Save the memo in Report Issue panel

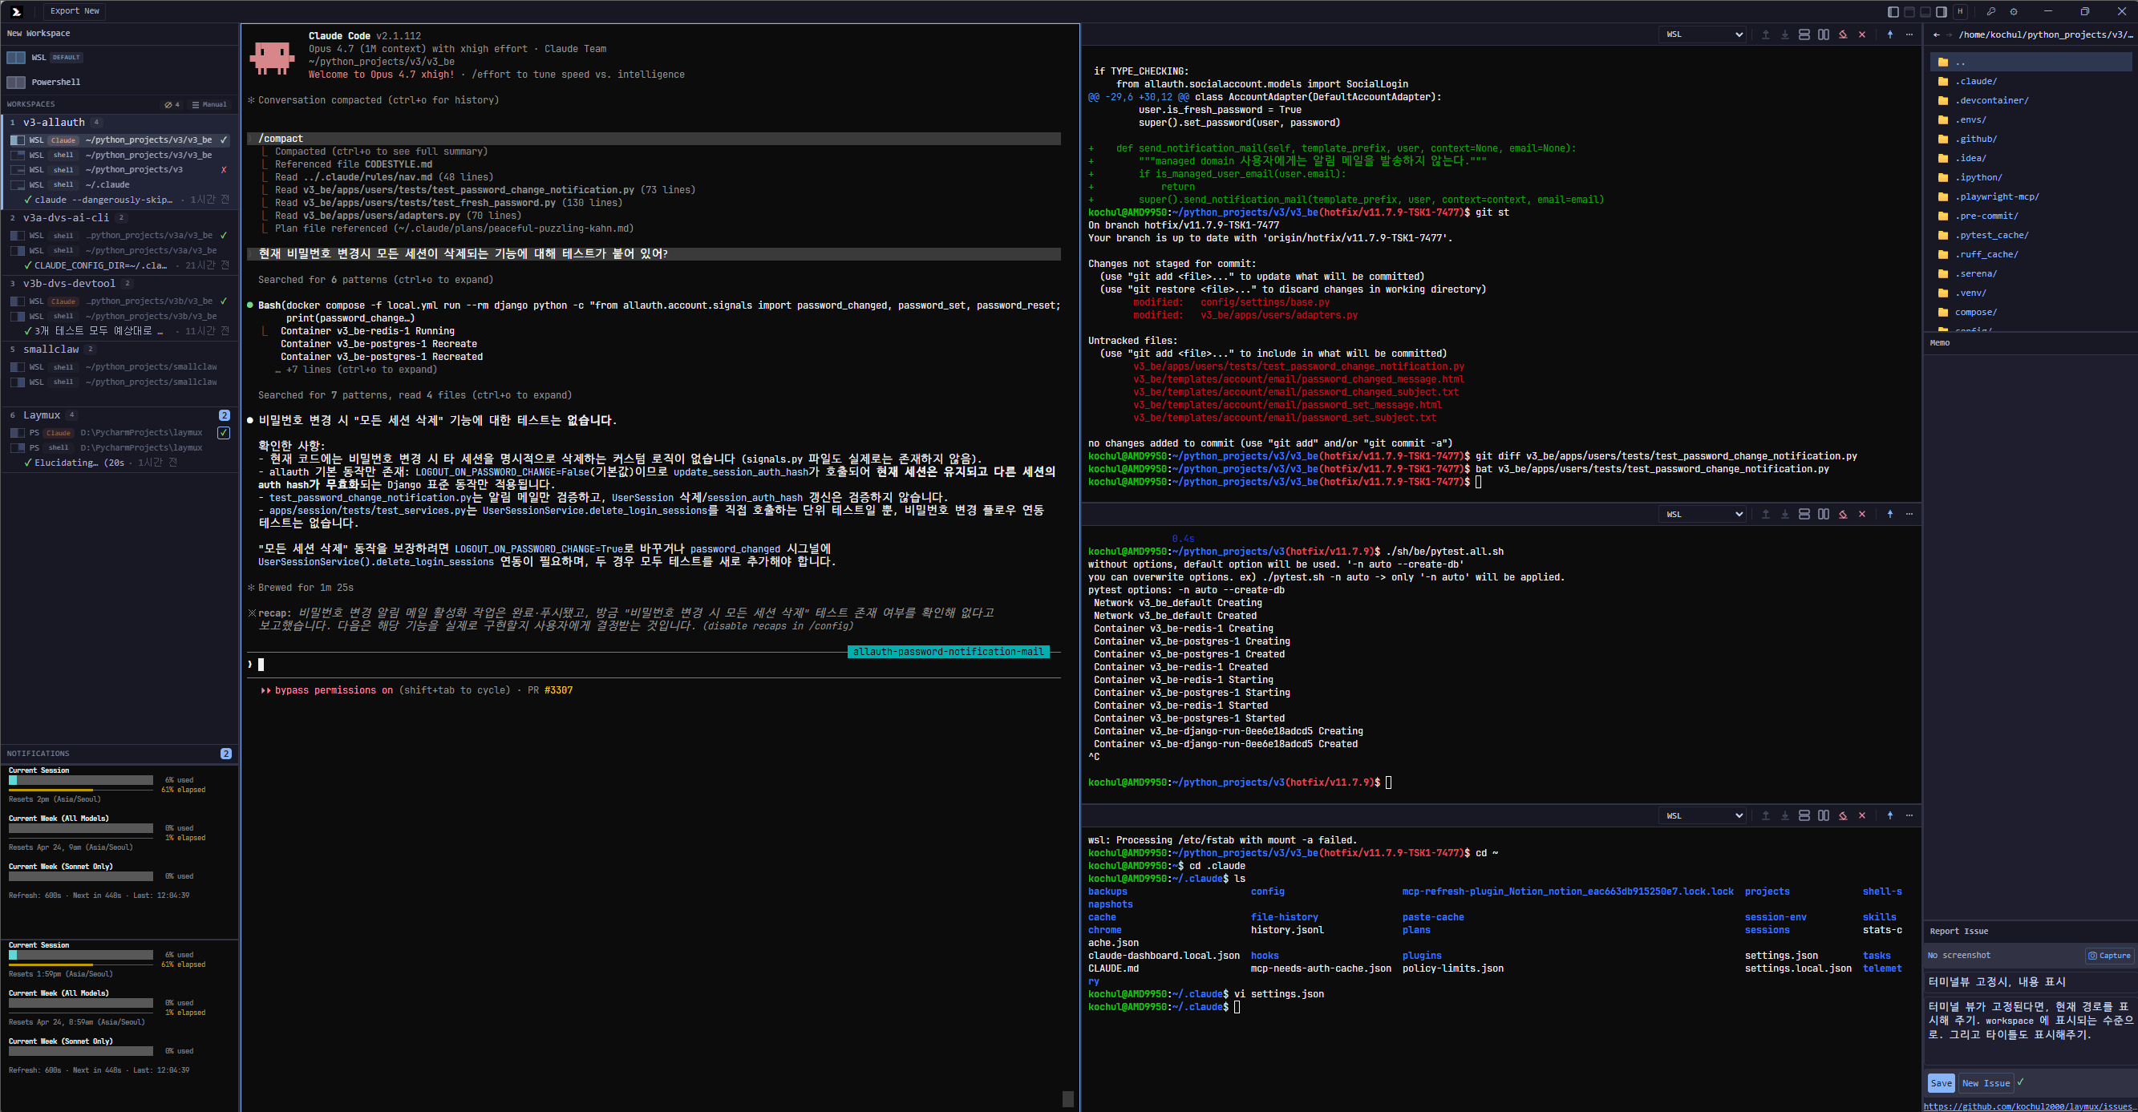coord(1942,1083)
